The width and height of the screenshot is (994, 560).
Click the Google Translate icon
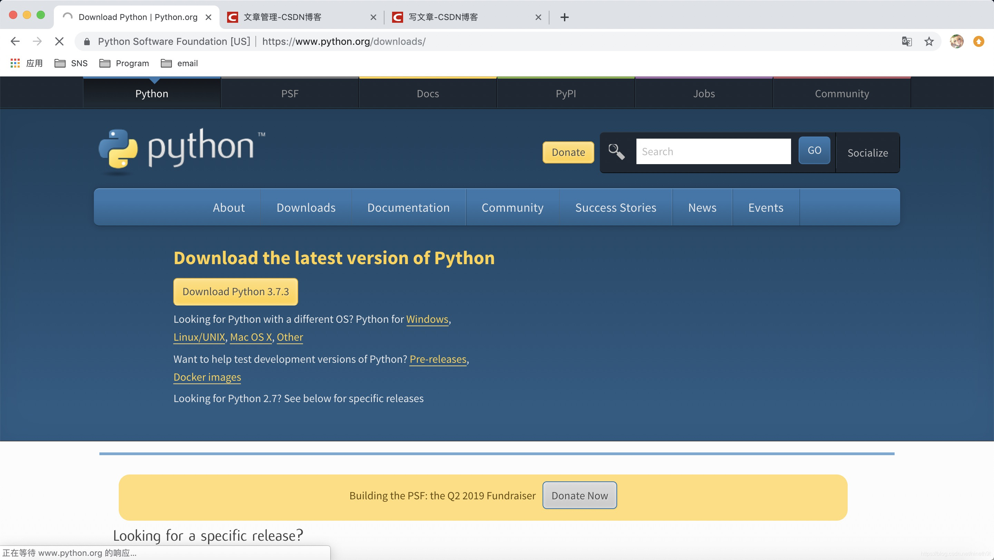(x=906, y=41)
